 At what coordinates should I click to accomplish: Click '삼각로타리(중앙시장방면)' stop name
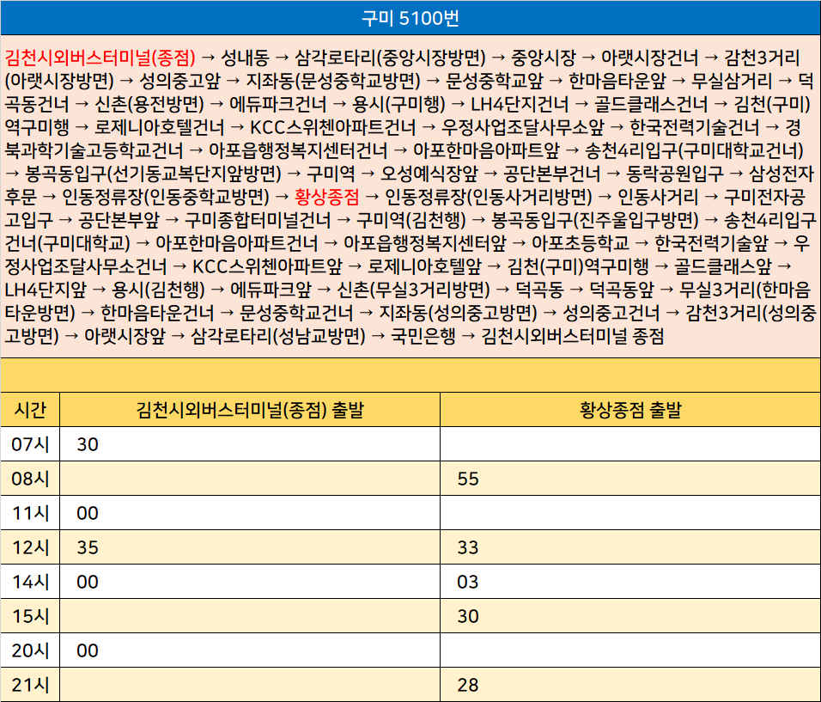pos(390,58)
